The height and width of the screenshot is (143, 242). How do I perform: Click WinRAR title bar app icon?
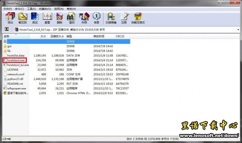(3, 3)
